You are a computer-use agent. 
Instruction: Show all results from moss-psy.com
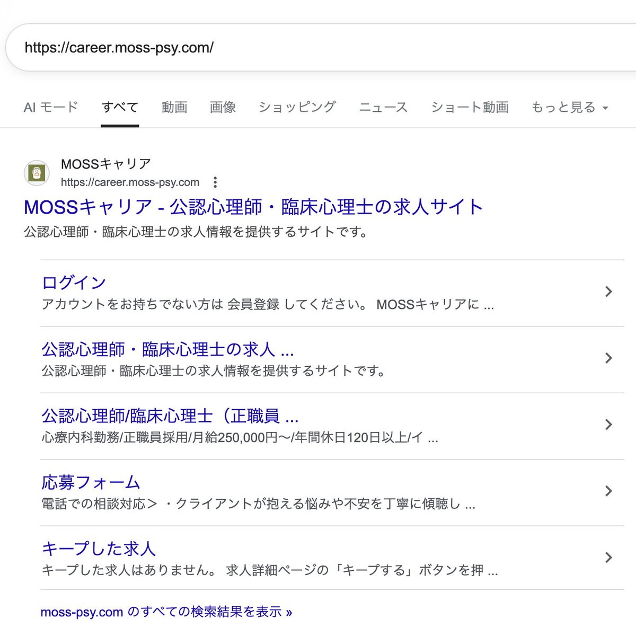point(166,612)
